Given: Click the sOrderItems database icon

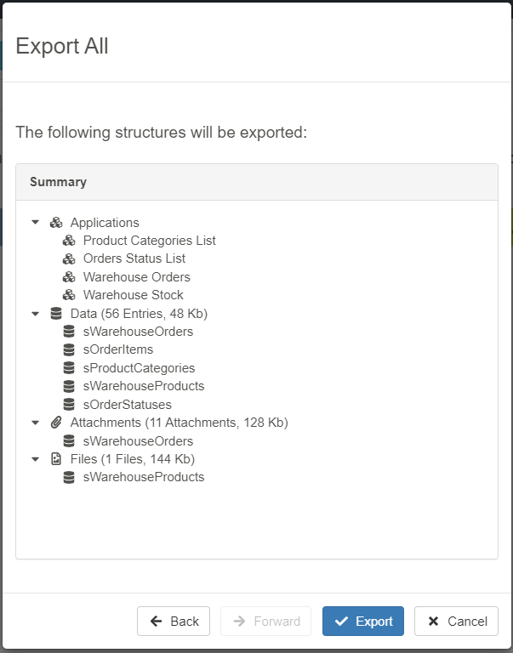Looking at the screenshot, I should 69,349.
